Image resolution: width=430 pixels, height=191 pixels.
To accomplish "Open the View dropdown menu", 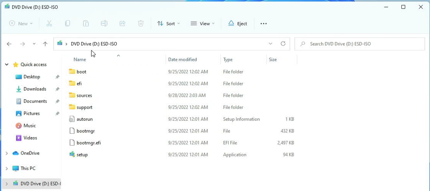I will 203,24.
